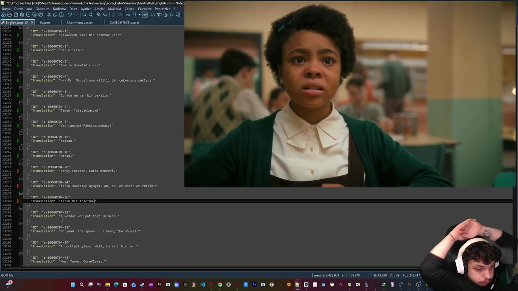This screenshot has width=518, height=291.
Task: Click the user-defined language code icon
Action: tap(153, 15)
